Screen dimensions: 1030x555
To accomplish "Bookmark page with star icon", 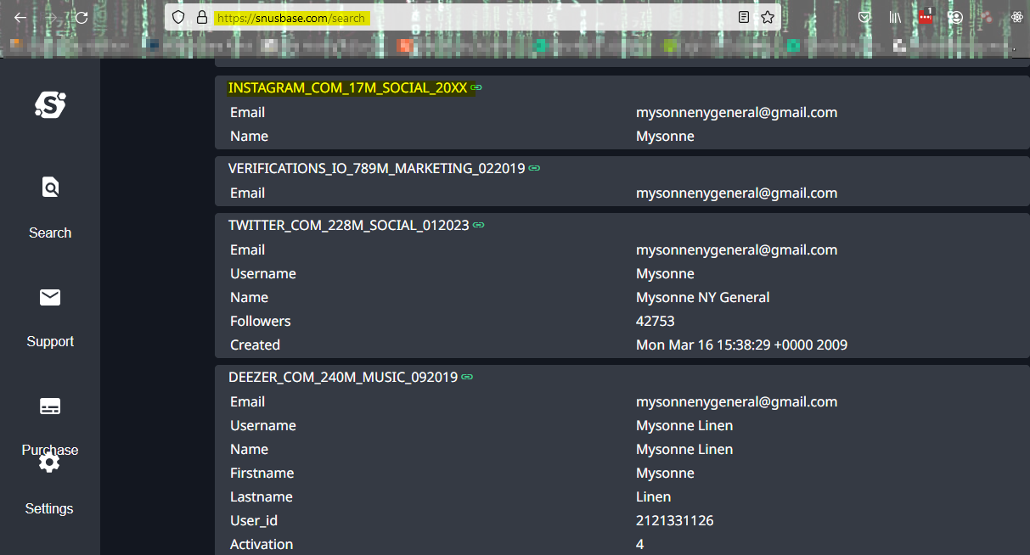I will point(768,17).
